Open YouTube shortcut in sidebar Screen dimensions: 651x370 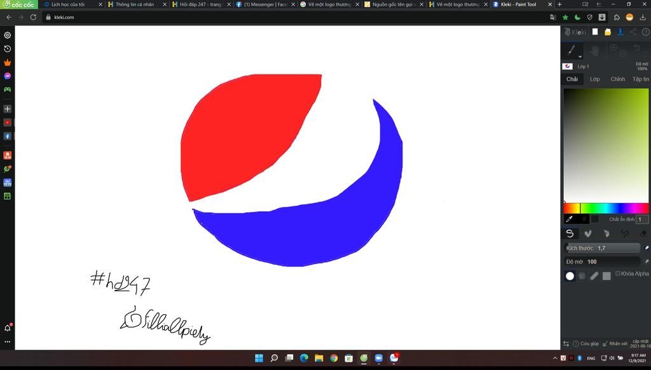[7, 122]
